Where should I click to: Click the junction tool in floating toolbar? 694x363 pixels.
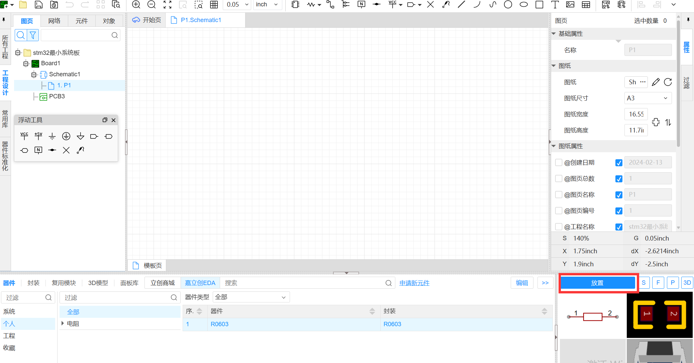point(52,150)
